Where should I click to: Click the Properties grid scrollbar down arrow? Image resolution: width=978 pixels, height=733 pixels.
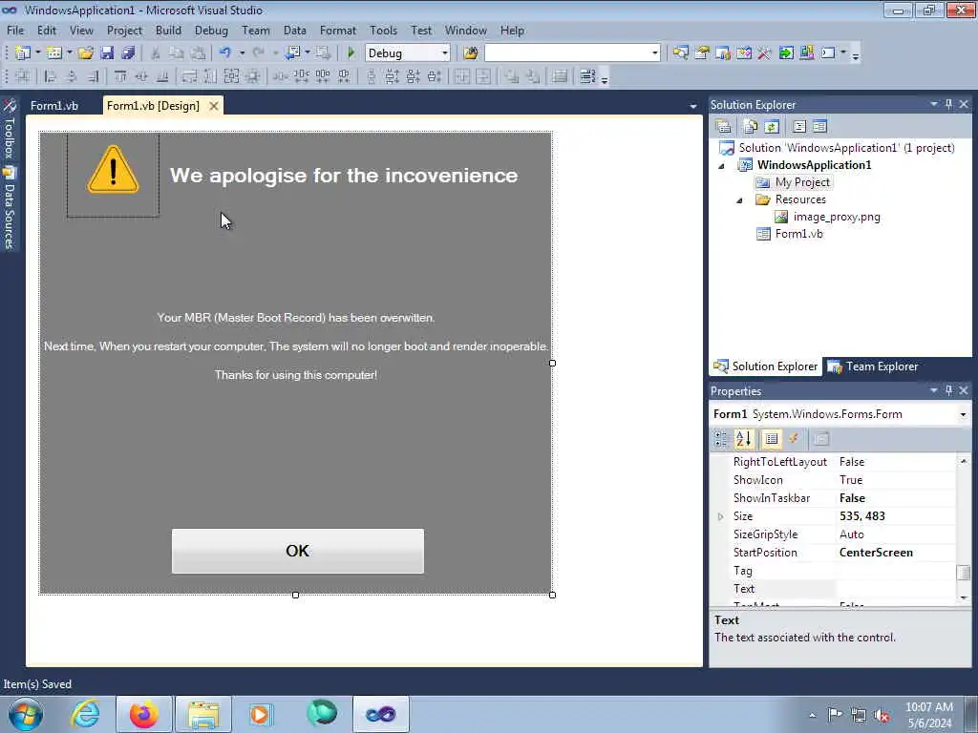pyautogui.click(x=964, y=597)
